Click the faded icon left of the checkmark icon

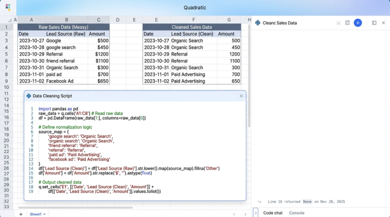tap(338, 23)
